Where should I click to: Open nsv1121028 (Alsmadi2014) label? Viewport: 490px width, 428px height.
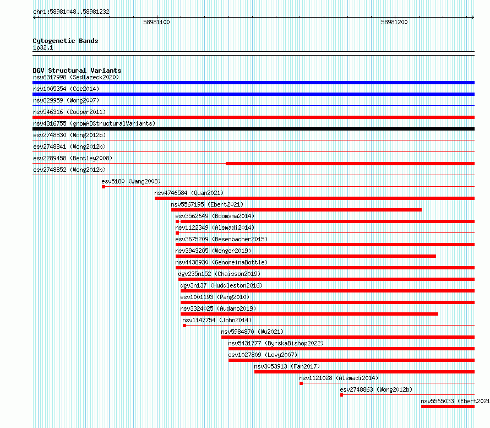339,378
